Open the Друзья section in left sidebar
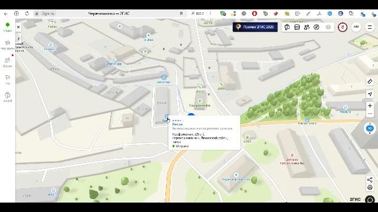 point(8,62)
